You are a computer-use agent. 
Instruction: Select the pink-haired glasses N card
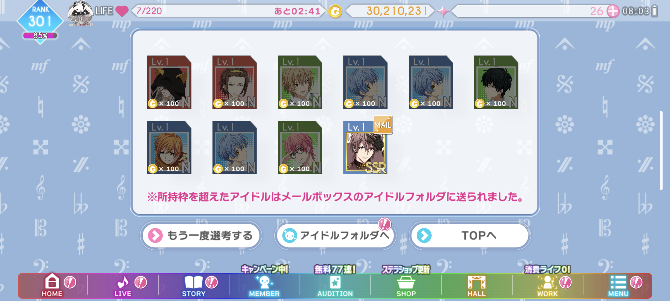point(300,147)
